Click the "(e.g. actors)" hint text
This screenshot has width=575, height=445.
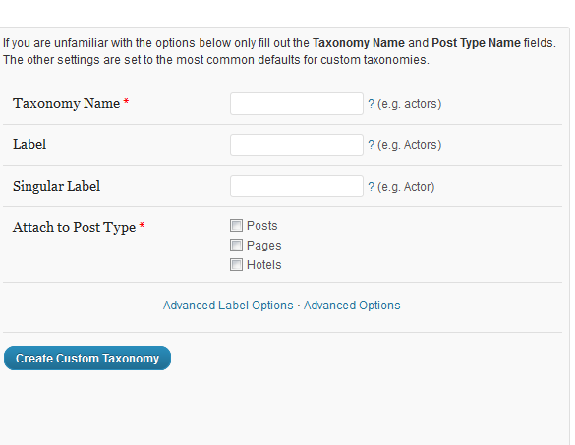[409, 104]
